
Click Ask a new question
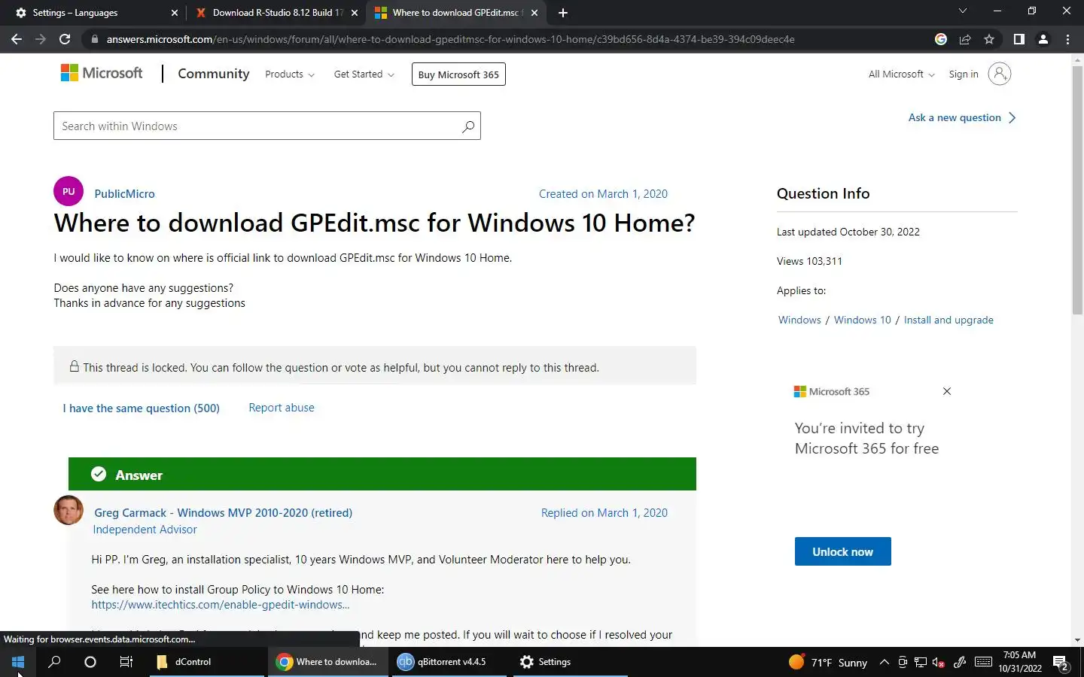962,117
